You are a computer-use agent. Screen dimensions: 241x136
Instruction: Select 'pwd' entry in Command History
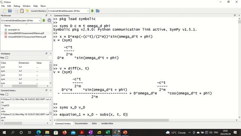tap(3, 117)
